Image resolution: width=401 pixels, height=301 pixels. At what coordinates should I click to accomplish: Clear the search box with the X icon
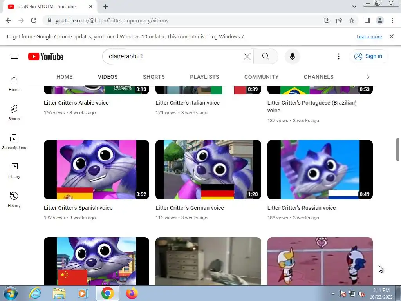pos(247,56)
